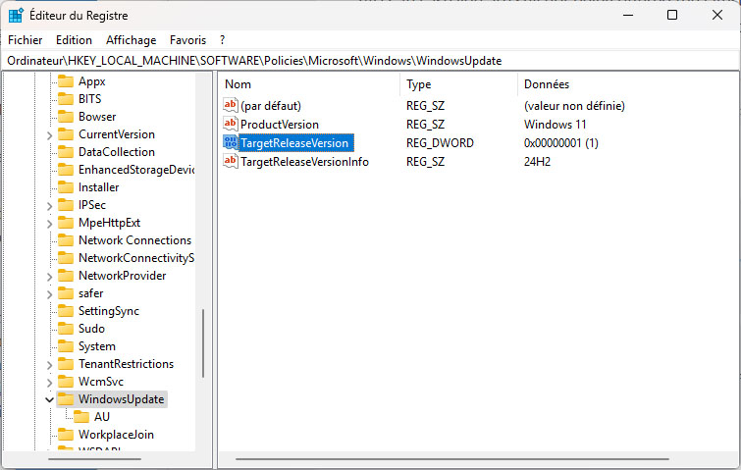Select the WorkplaceJoin key label

(116, 435)
